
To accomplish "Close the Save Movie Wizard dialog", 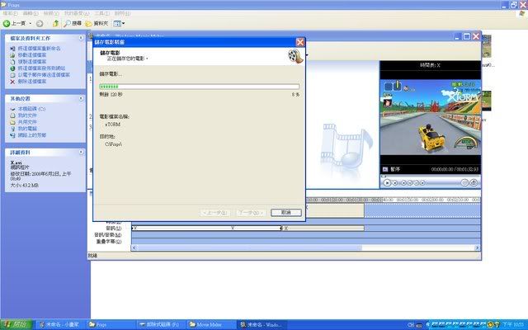I will click(299, 42).
